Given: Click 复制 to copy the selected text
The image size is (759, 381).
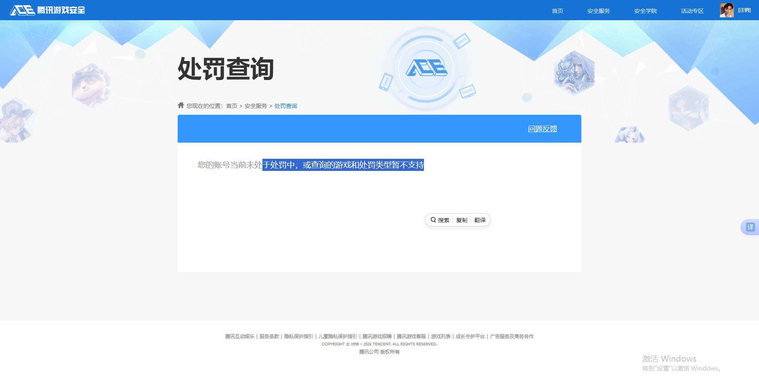Looking at the screenshot, I should point(461,220).
